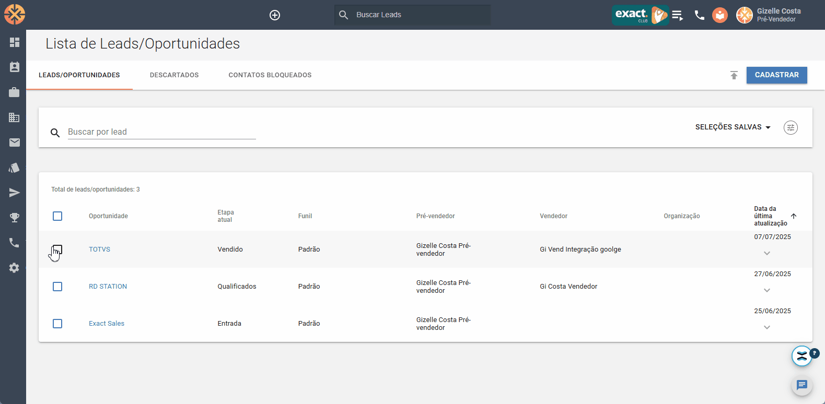This screenshot has width=825, height=404.
Task: Click the search icon beside Buscar por lead
Action: [x=55, y=133]
